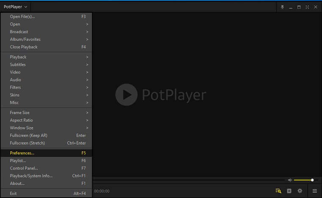Pin window always on top
This screenshot has height=198, width=322.
(282, 7)
